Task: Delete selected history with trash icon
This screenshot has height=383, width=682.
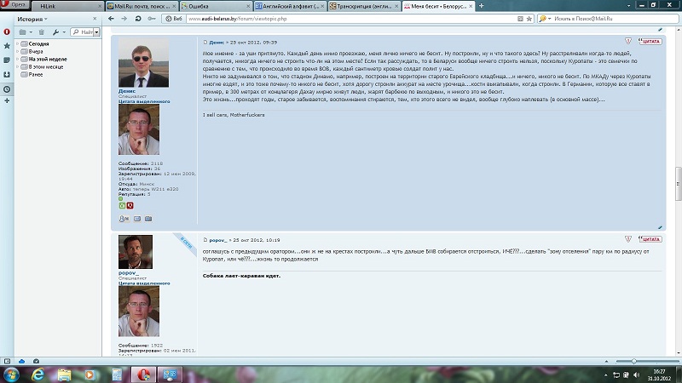Action: 41,32
